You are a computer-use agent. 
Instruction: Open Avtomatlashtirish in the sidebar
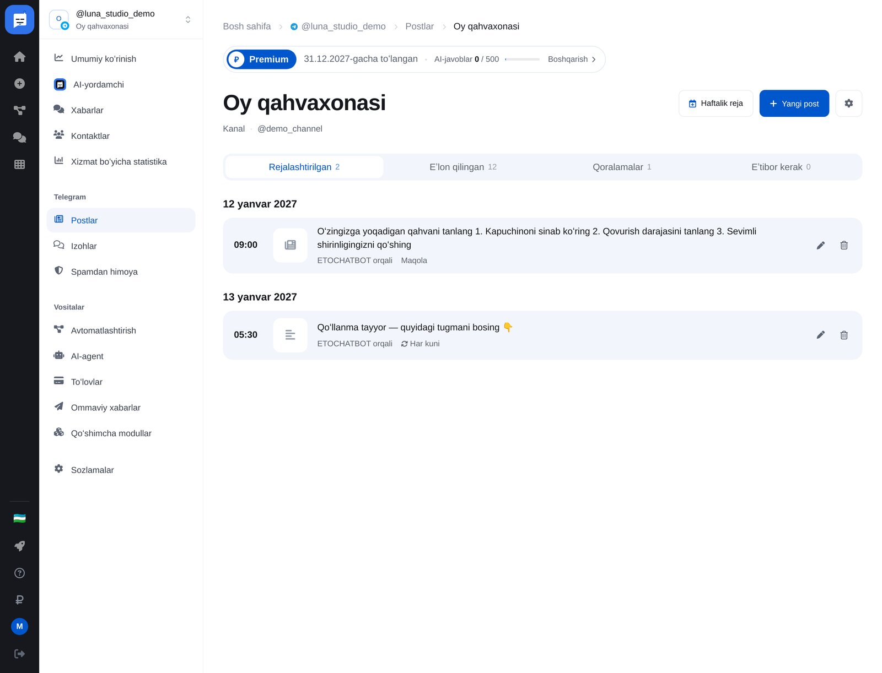[121, 330]
